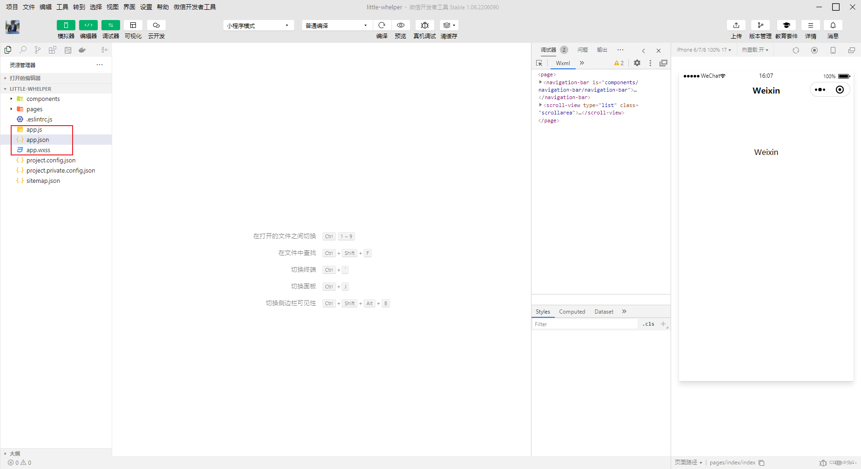Toggle the .cls class editor
Image resolution: width=861 pixels, height=469 pixels.
click(x=648, y=324)
